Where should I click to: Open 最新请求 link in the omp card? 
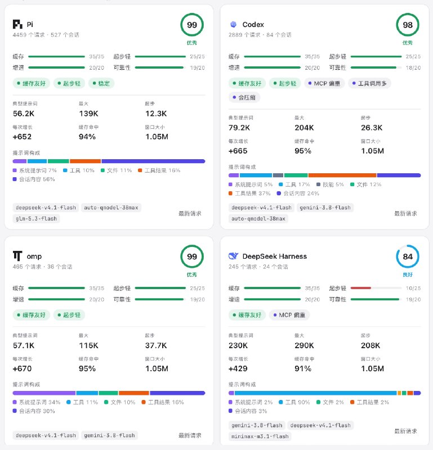pyautogui.click(x=190, y=435)
